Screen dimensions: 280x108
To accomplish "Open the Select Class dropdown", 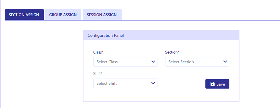I will point(125,62).
